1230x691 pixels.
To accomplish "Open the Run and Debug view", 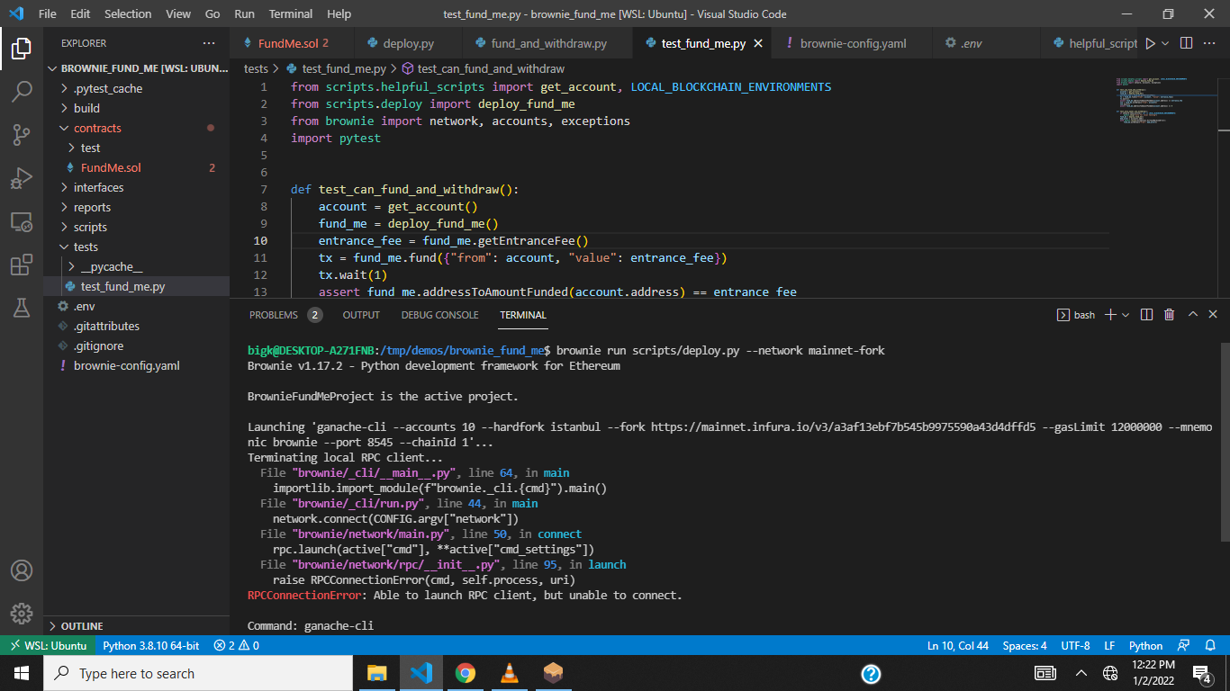I will coord(22,175).
